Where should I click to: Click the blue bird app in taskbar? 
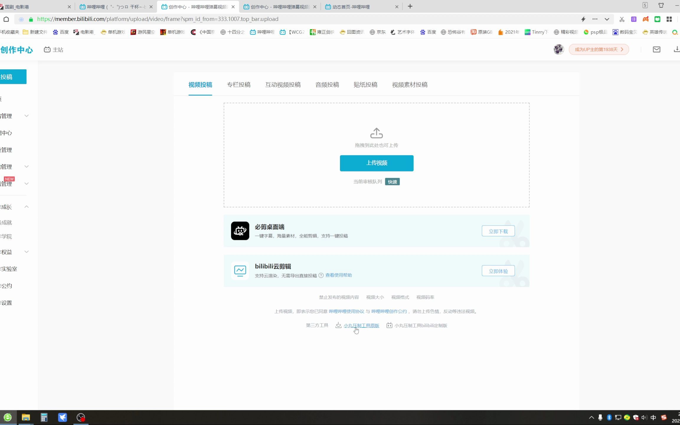coord(63,417)
